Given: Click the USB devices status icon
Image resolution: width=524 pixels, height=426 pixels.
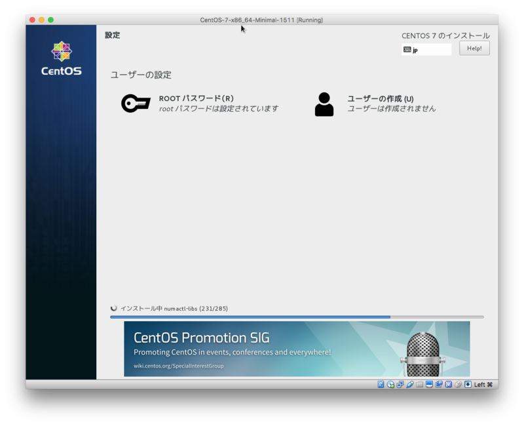Looking at the screenshot, I should click(x=410, y=385).
